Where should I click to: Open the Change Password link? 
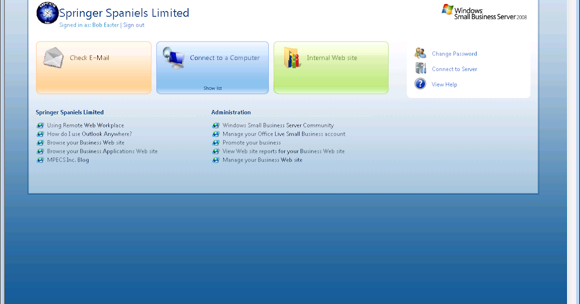coord(454,54)
